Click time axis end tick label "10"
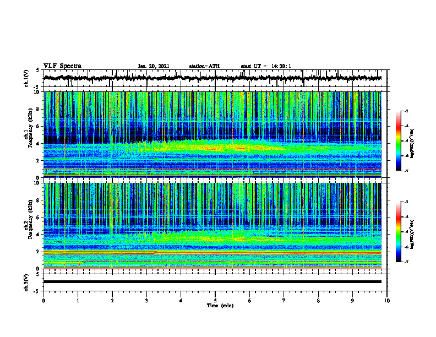Viewport: 436px width, 337px height. [387, 301]
